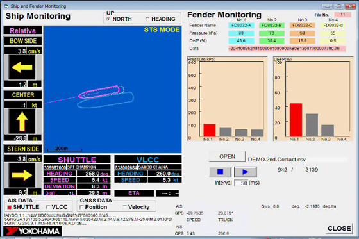Open a data file with OPEN button
Viewport: 359px width, 239px height.
[227, 156]
